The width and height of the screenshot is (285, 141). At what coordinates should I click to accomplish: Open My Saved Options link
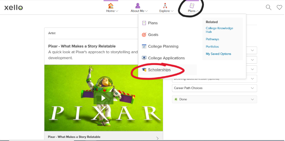click(x=218, y=54)
